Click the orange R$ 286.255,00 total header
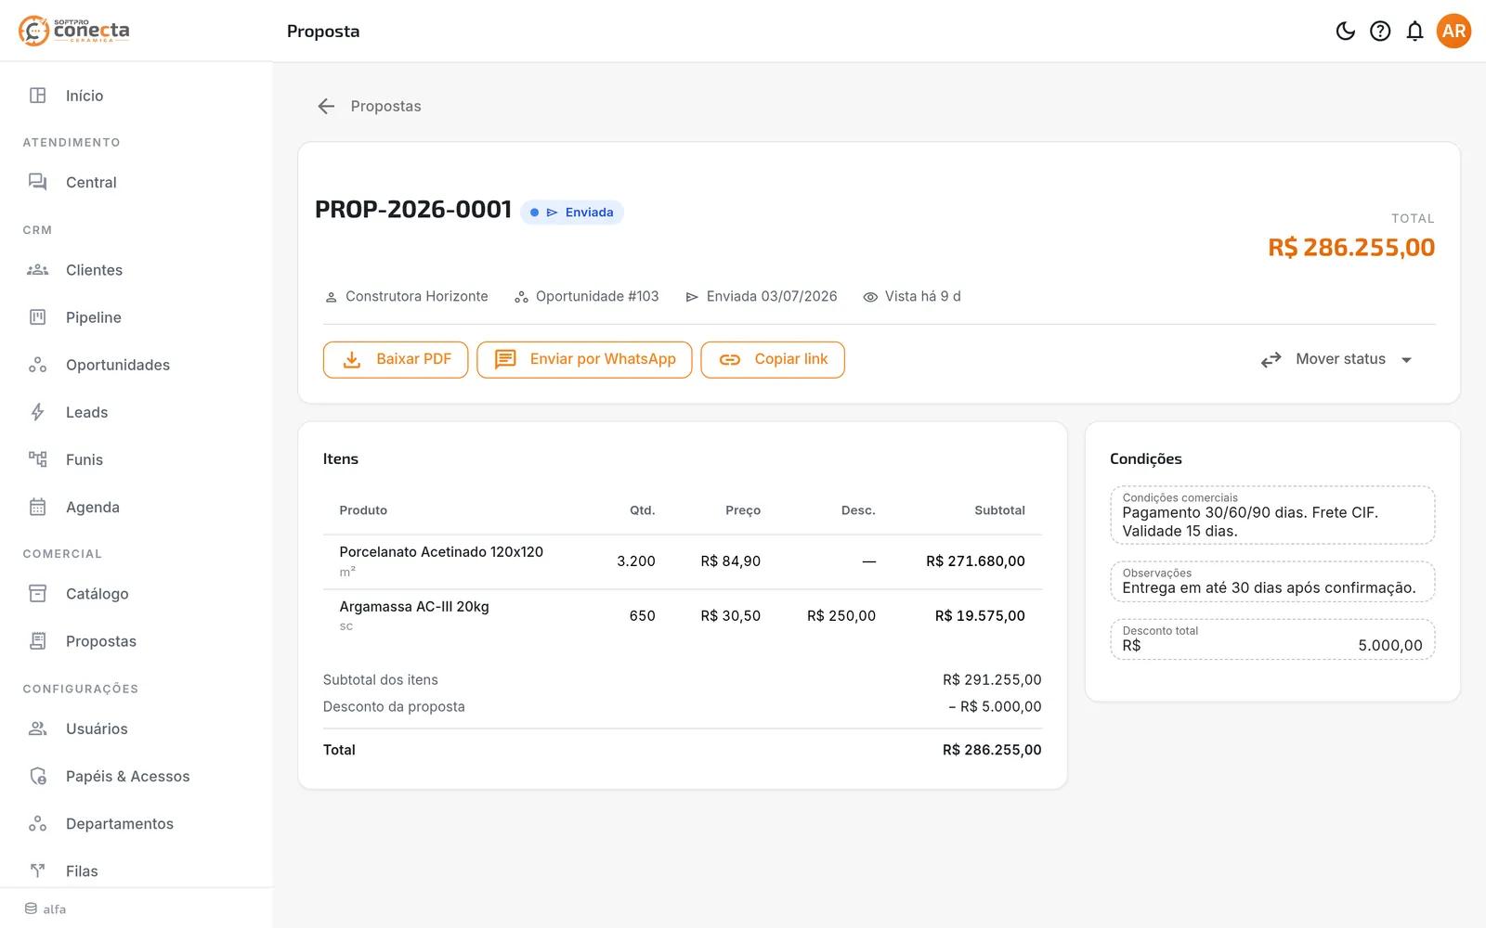1486x928 pixels. pyautogui.click(x=1351, y=248)
